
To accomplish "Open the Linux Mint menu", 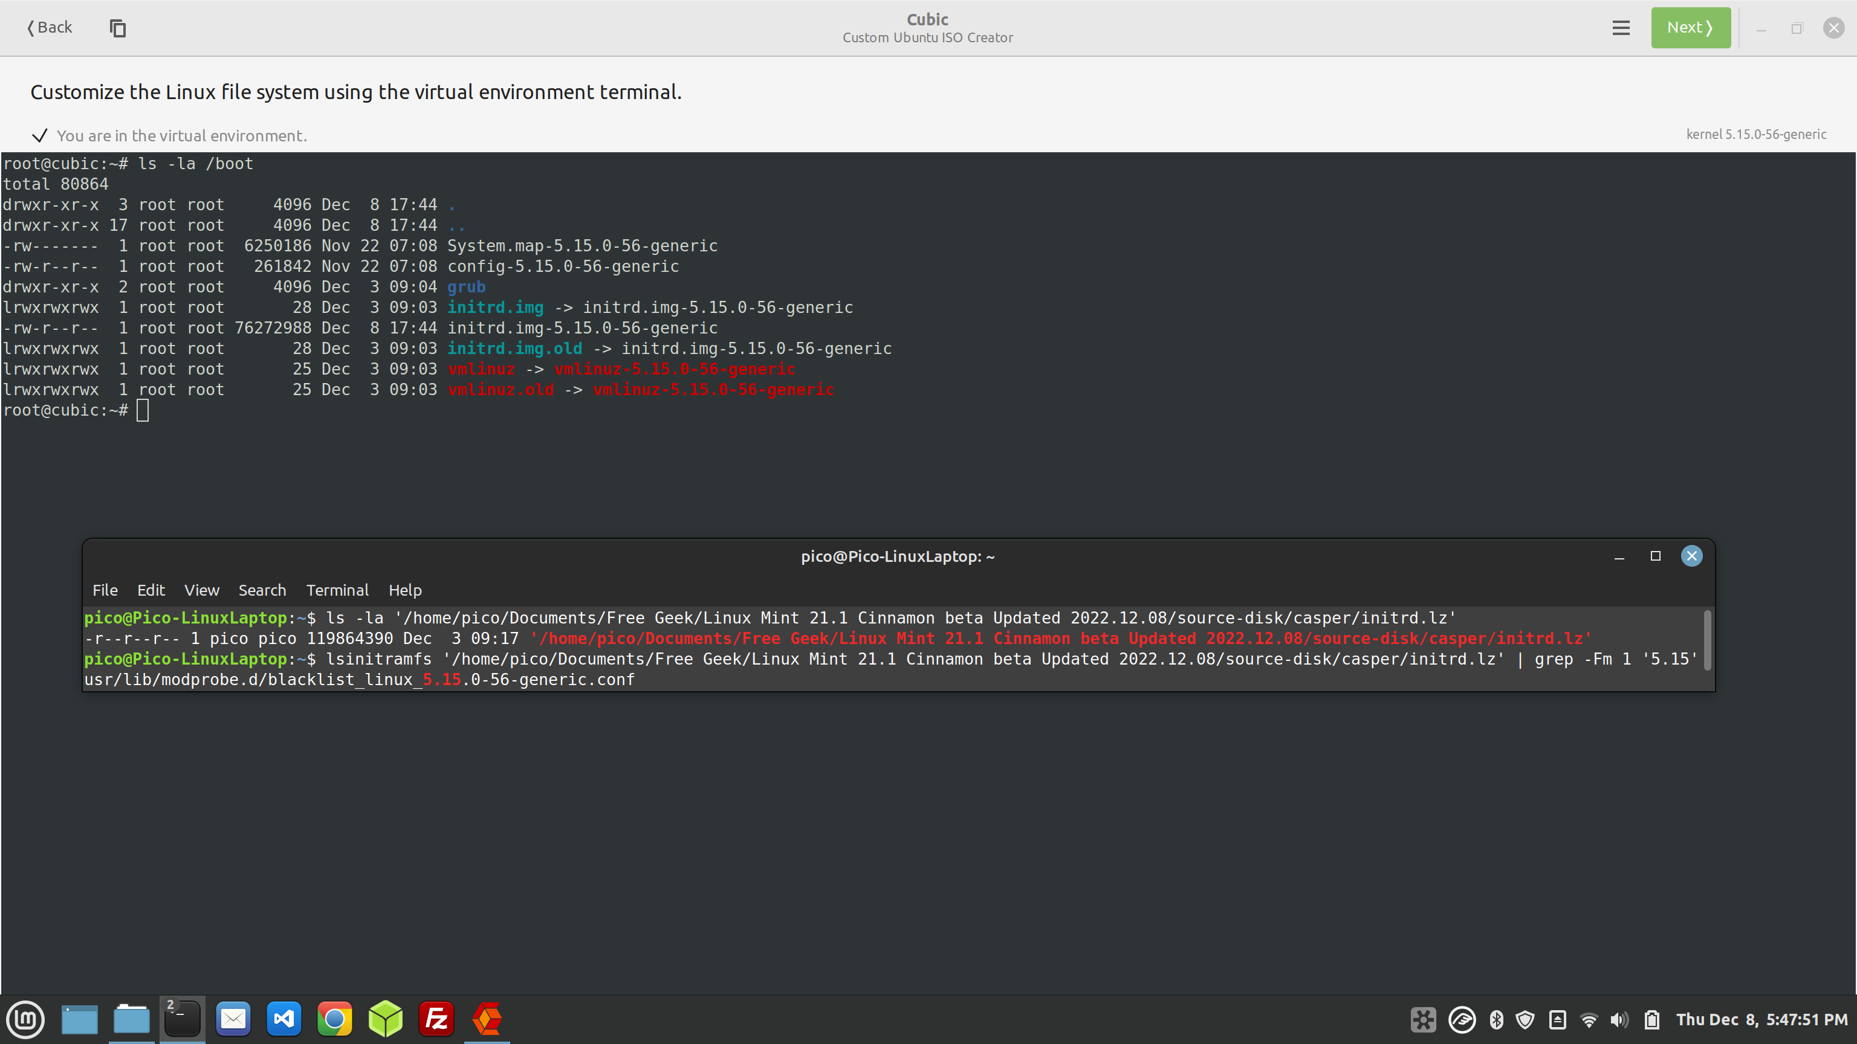I will [x=25, y=1019].
